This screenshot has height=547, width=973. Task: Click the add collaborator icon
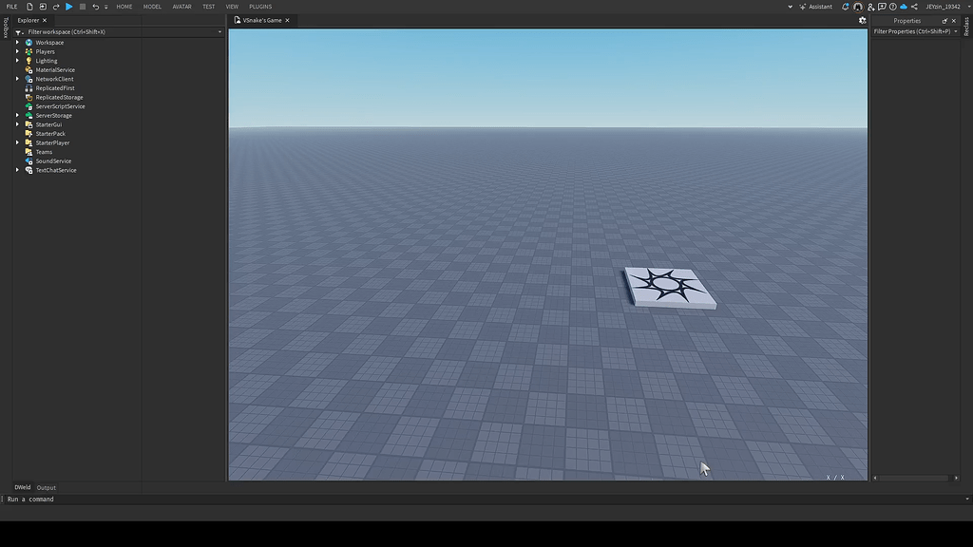click(870, 7)
